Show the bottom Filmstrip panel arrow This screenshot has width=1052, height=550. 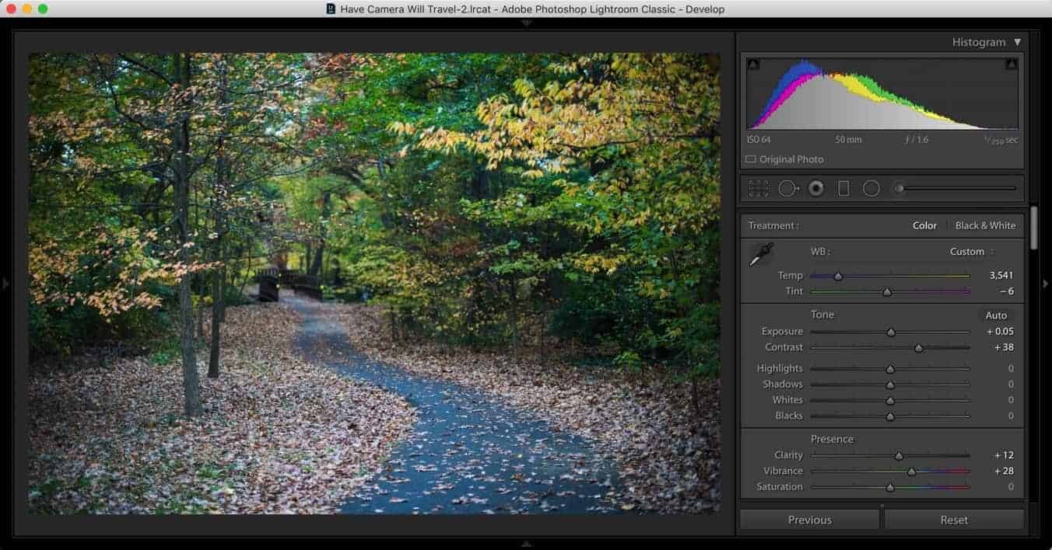[526, 544]
